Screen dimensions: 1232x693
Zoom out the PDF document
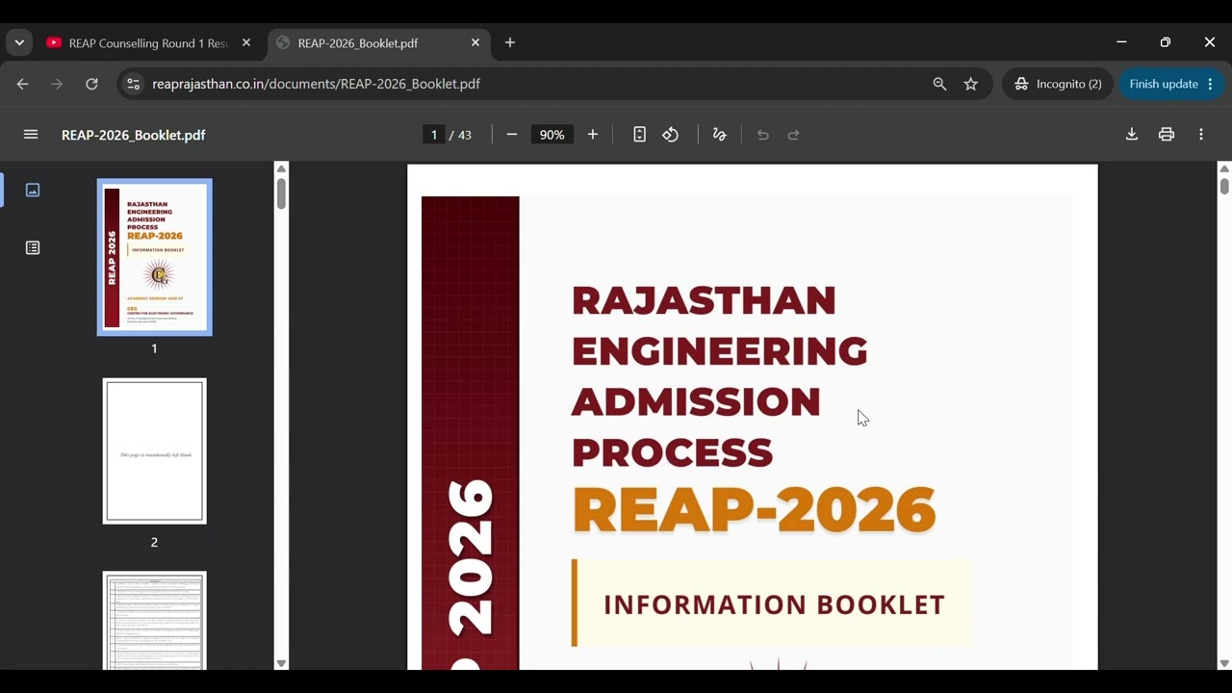tap(512, 135)
